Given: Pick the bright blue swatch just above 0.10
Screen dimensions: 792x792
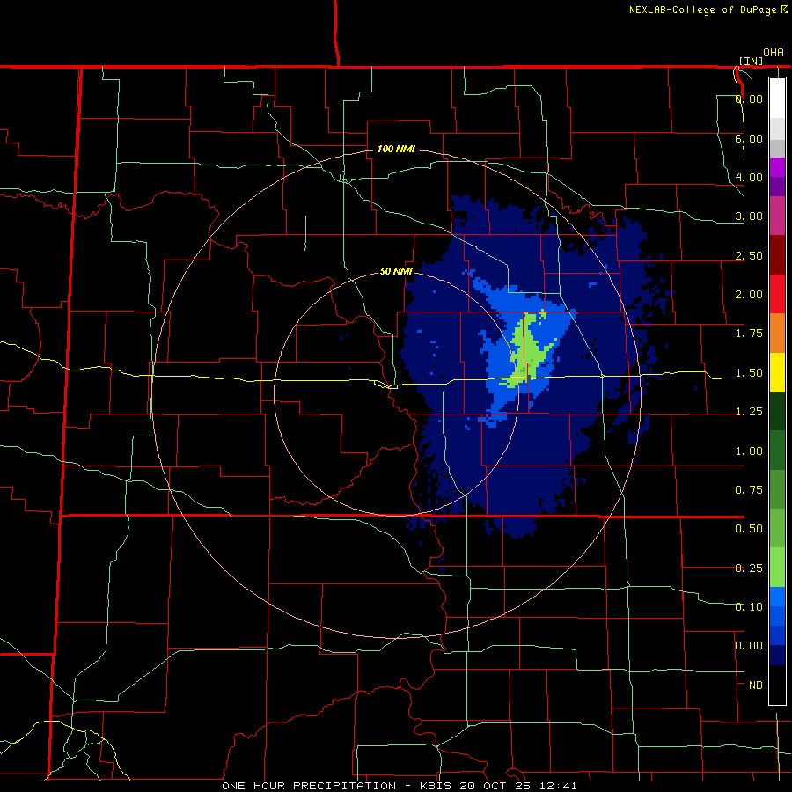Looking at the screenshot, I should coord(777,597).
